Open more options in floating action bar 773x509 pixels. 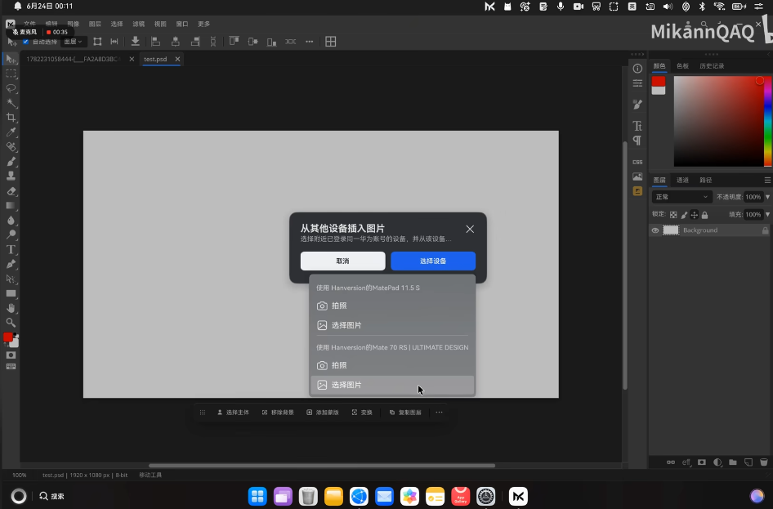(x=440, y=413)
